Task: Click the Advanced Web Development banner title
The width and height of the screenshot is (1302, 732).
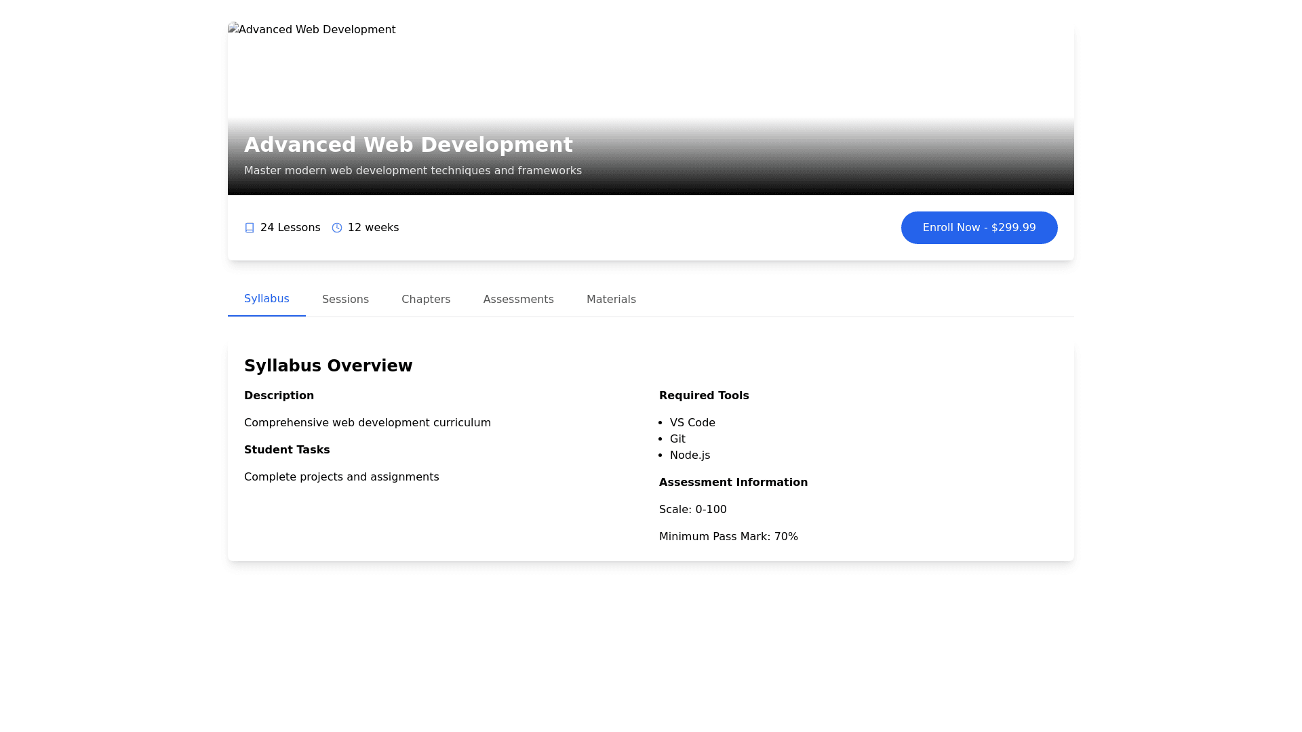Action: tap(408, 145)
